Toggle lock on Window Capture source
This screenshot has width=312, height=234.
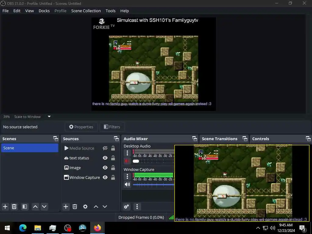(113, 178)
